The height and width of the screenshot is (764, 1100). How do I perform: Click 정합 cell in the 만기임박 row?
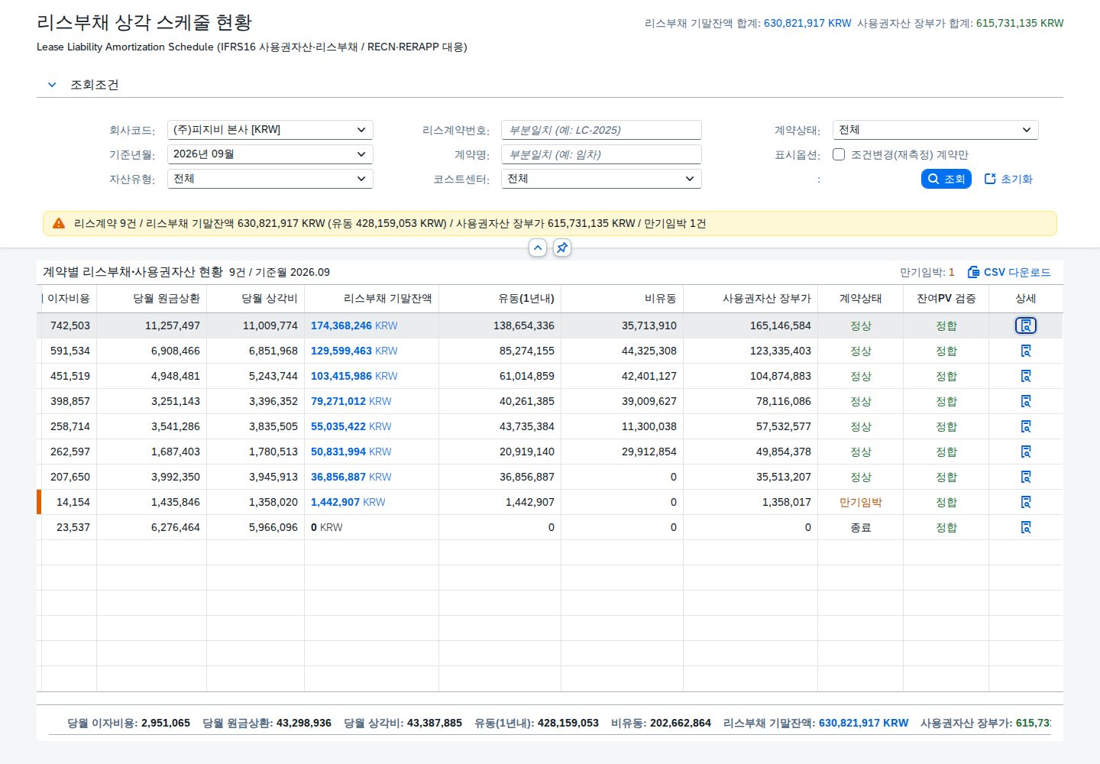point(946,502)
